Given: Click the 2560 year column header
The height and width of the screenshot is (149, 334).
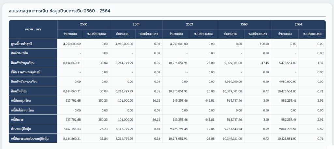Looking at the screenshot, I should (83, 24).
